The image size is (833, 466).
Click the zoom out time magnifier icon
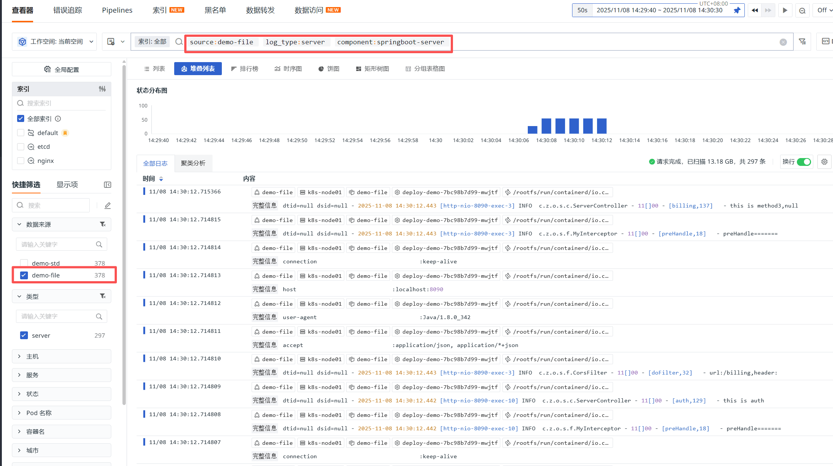pos(802,10)
